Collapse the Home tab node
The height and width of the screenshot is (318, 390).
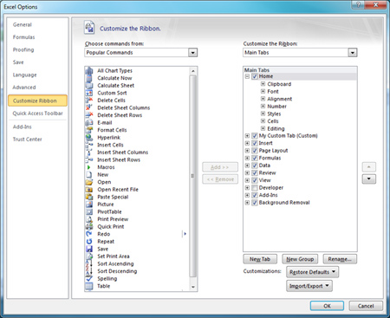pos(247,76)
